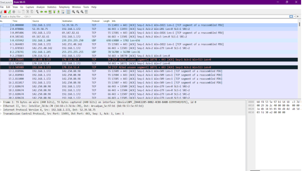The width and height of the screenshot is (302, 171).
Task: Open the Telephony menu
Action: 64,7
